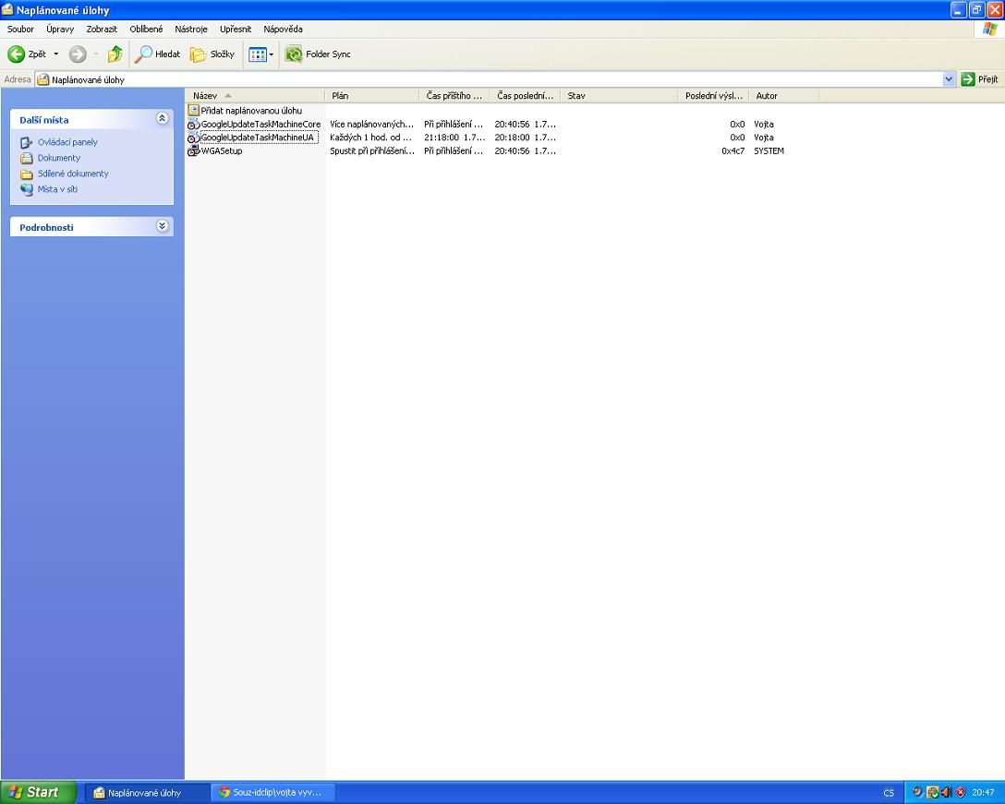Image resolution: width=1005 pixels, height=804 pixels.
Task: Click the 0x4c7 last result value
Action: tap(733, 151)
